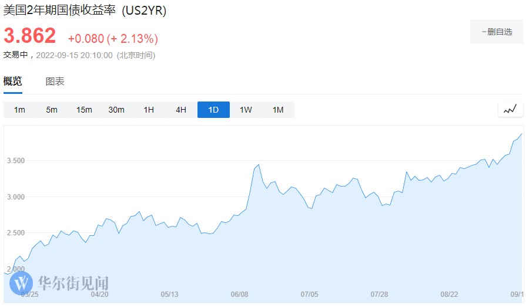Switch to the 概览 tab

(x=13, y=82)
